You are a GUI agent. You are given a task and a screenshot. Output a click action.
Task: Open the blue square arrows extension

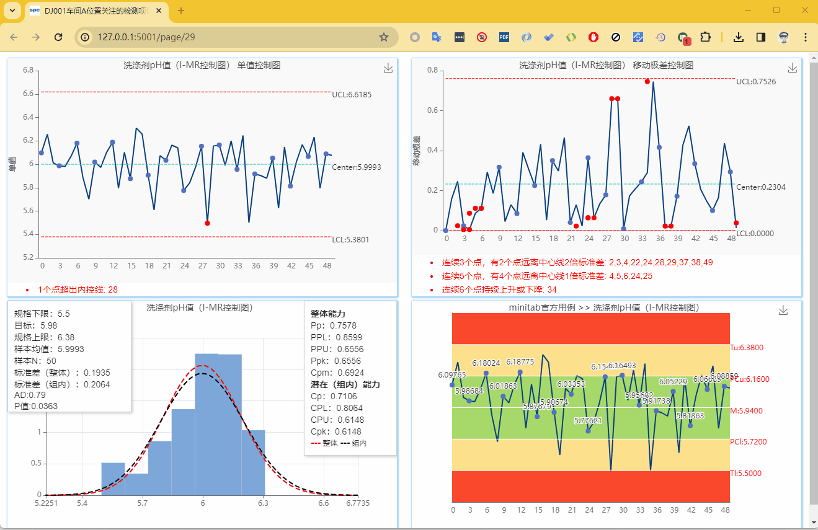[x=638, y=37]
